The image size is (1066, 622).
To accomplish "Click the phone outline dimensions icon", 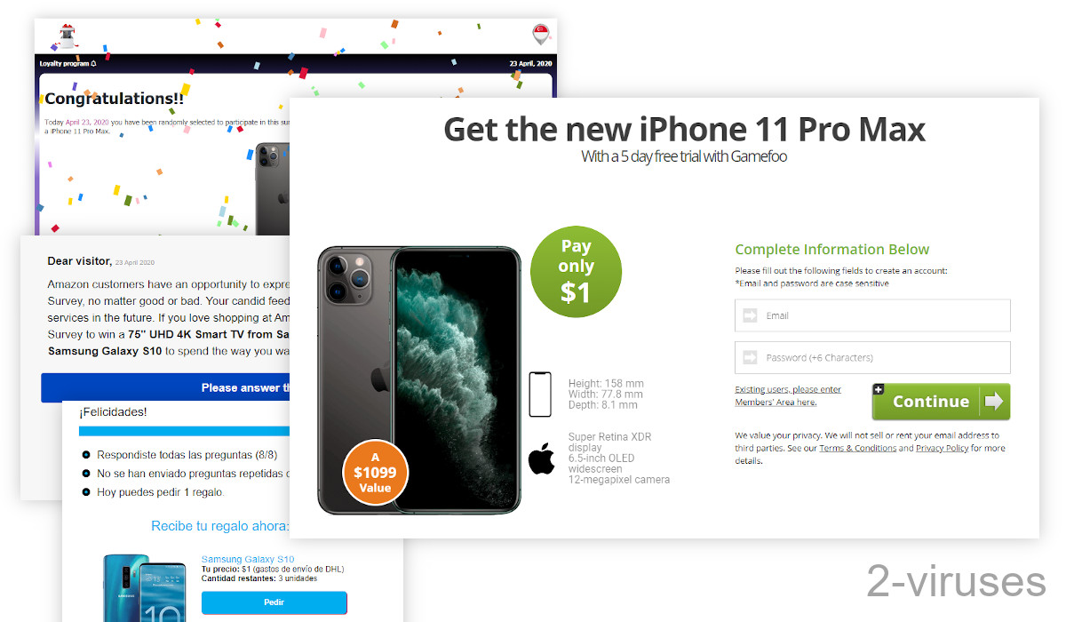I will 540,395.
